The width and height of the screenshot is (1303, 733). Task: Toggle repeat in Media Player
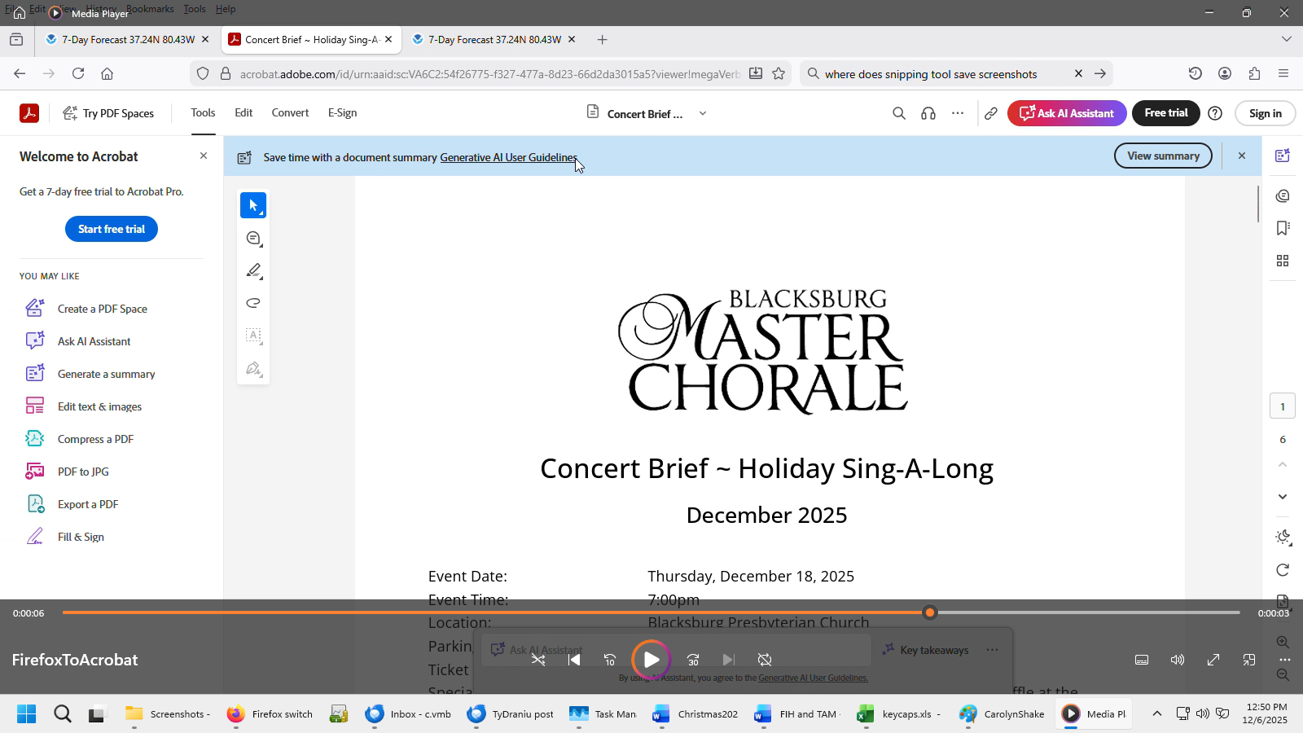765,660
